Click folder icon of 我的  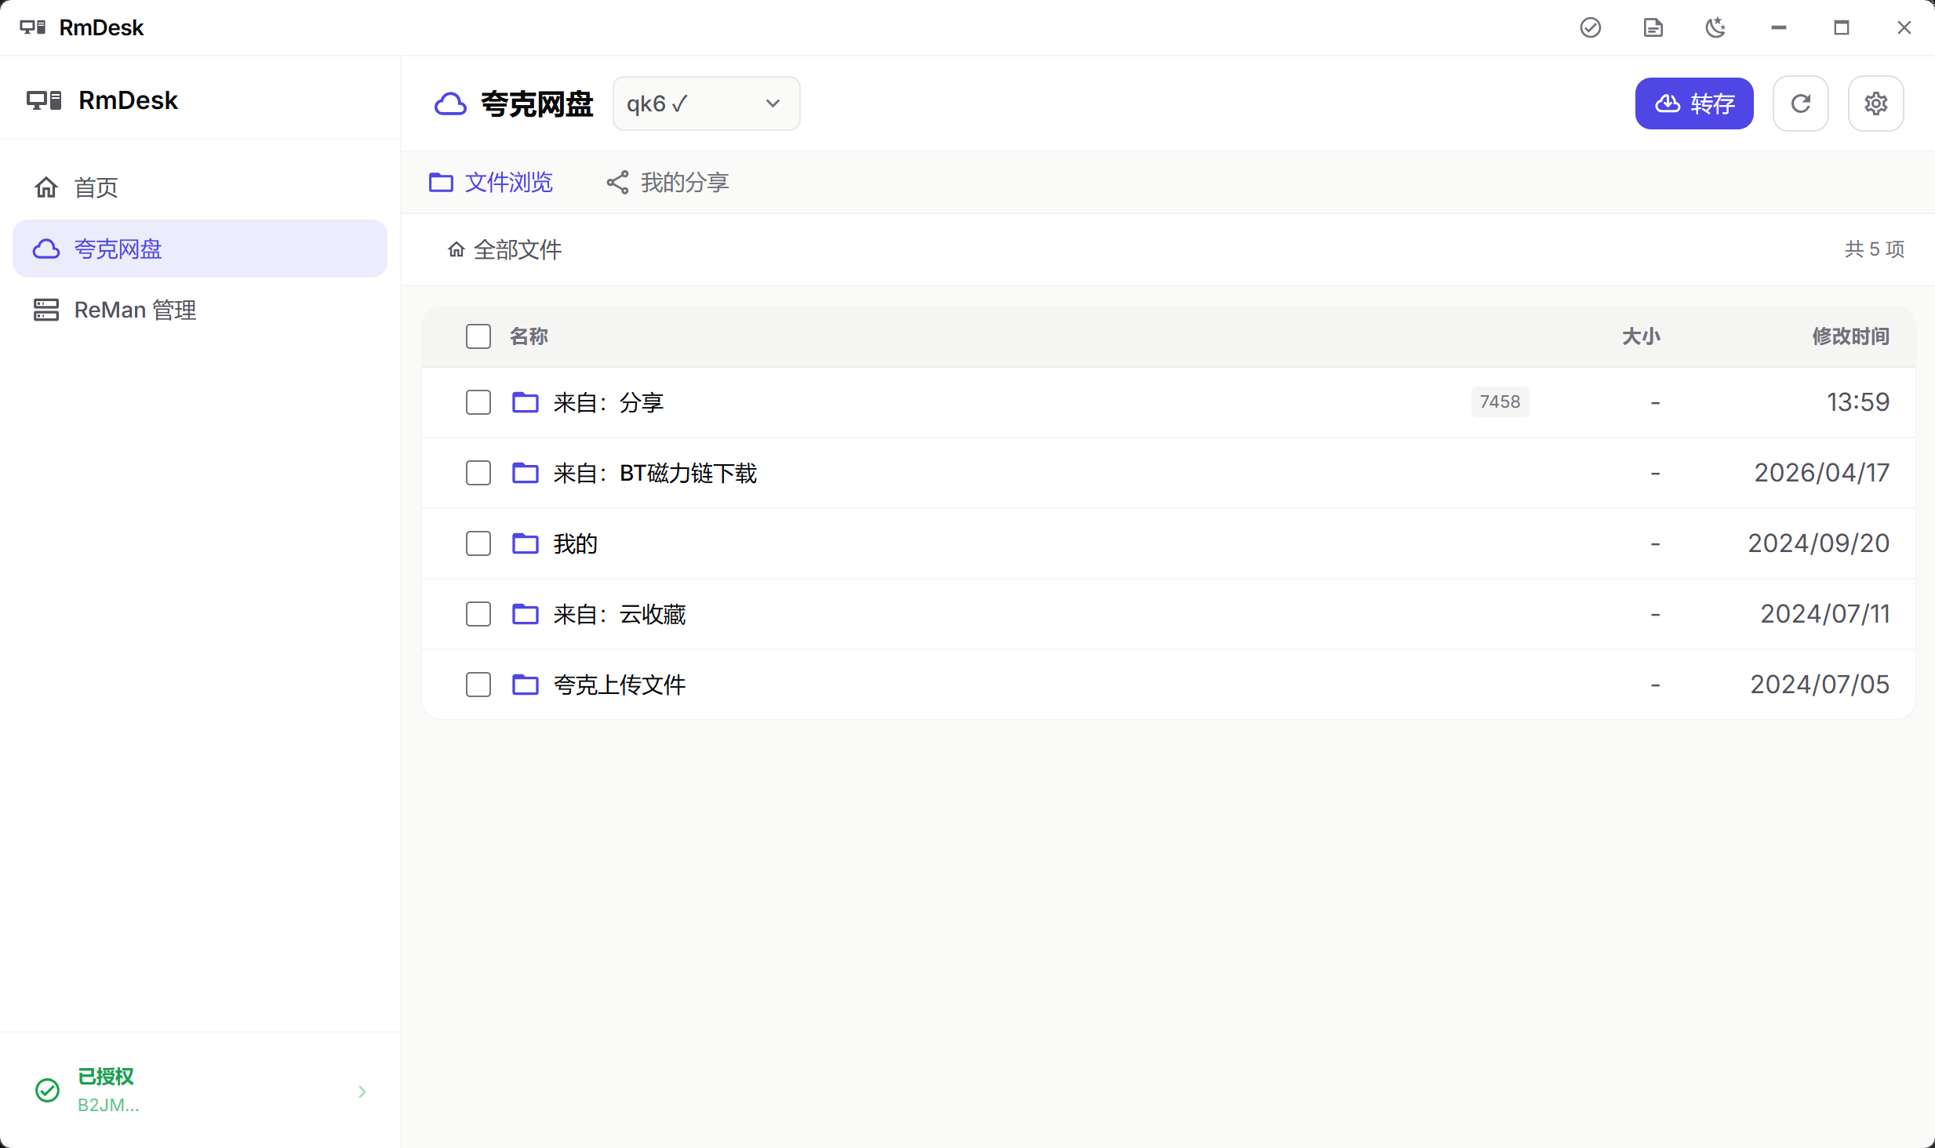tap(526, 543)
